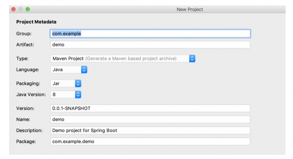
Task: Focus the Package field com.example.demo
Action: (x=150, y=141)
